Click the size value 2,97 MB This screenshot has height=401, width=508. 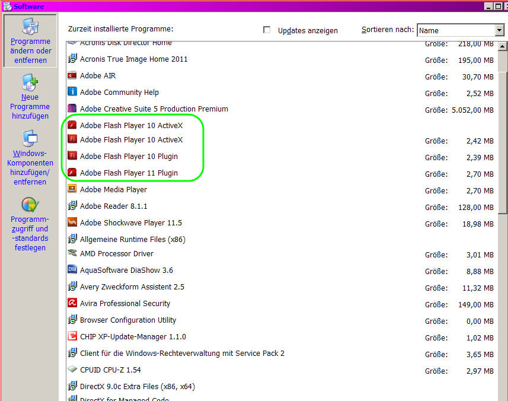[480, 371]
